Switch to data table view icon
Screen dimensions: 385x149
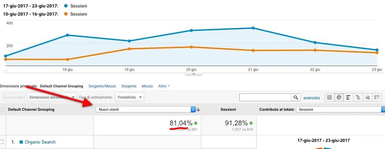[330, 97]
